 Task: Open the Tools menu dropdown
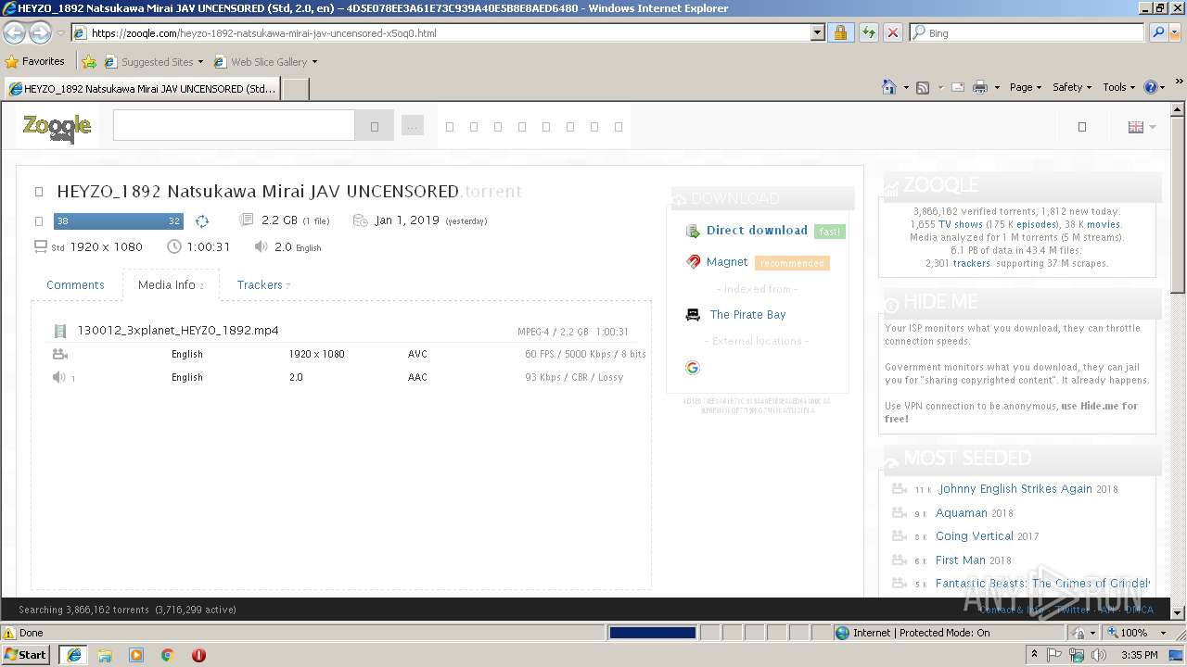pyautogui.click(x=1118, y=87)
